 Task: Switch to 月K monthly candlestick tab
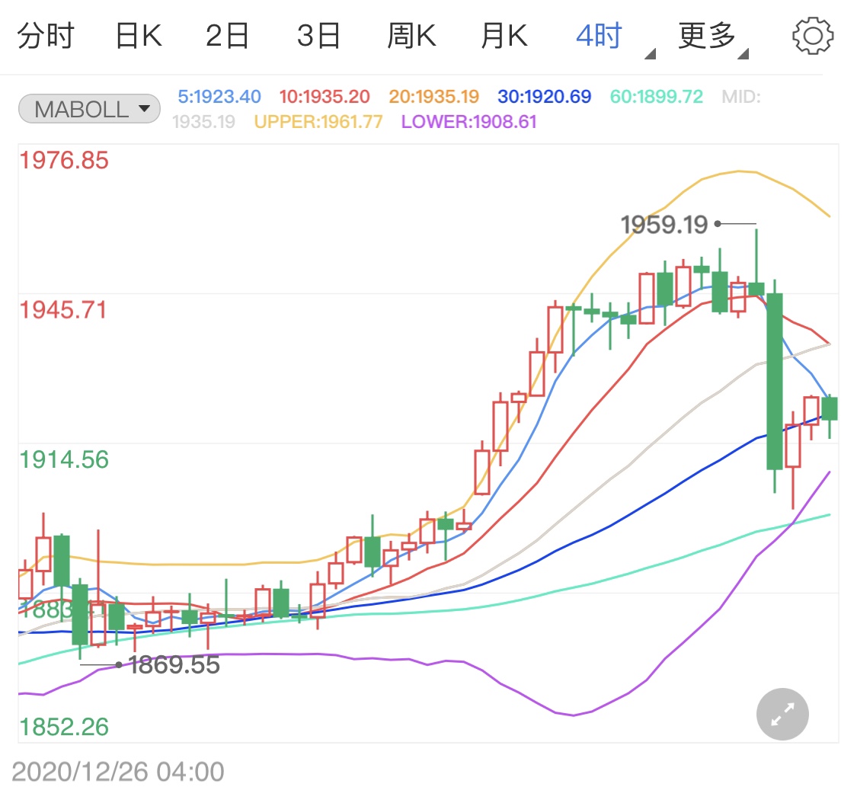504,36
